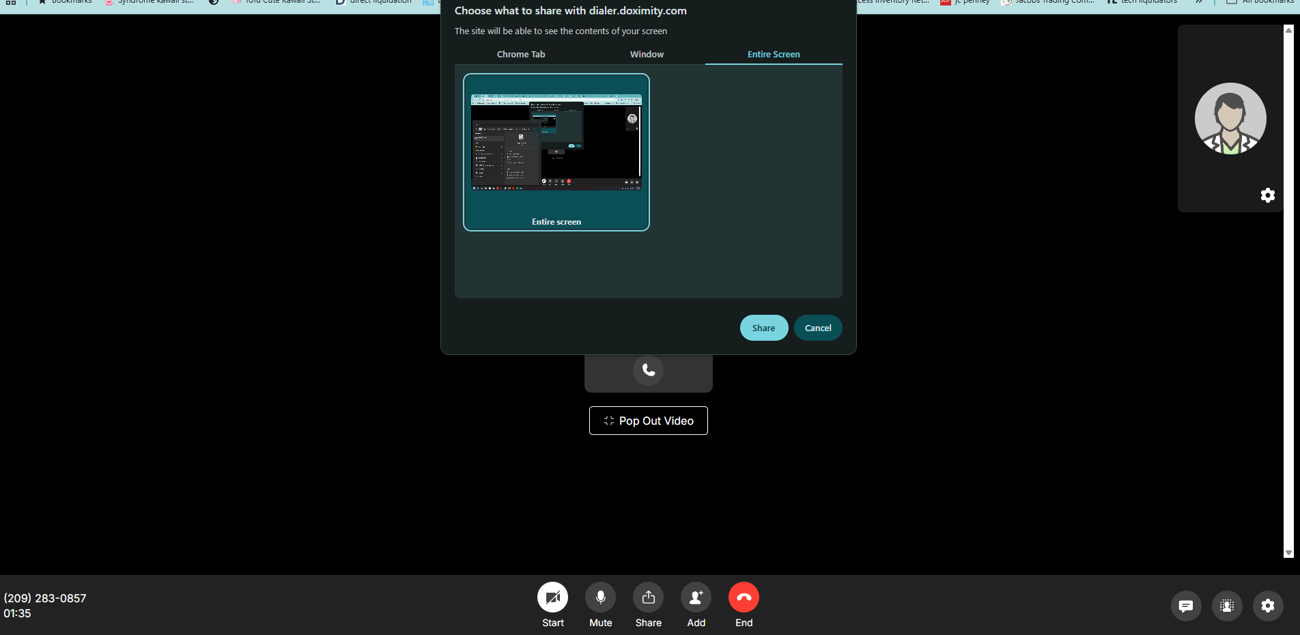Click scrollbar up arrow on right edge
The image size is (1300, 635).
point(1288,30)
